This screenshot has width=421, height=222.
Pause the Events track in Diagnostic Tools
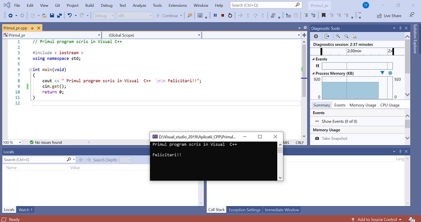coord(317,66)
